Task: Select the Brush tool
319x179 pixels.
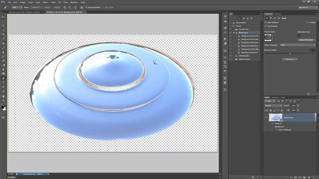Action: point(3,48)
